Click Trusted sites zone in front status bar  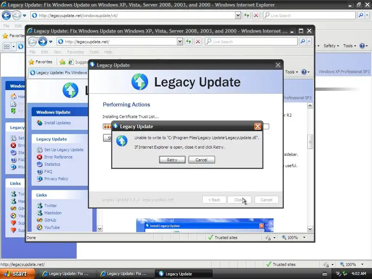223,238
